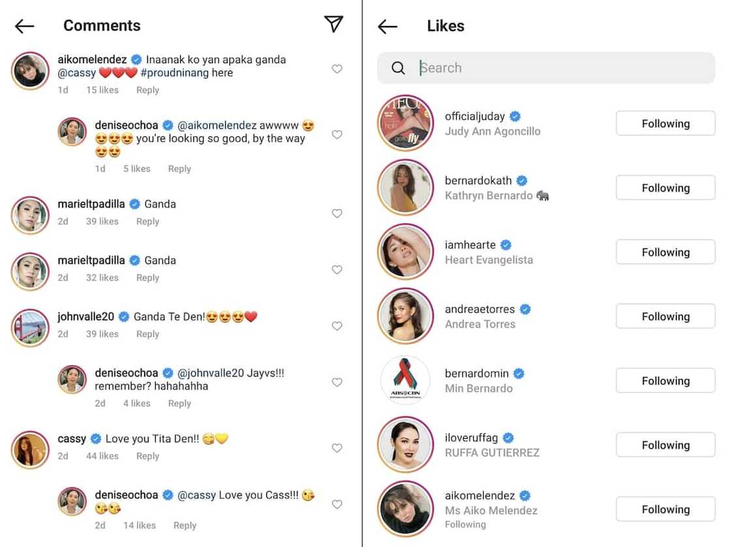Click aikomelendez's verified badge in comments

136,59
